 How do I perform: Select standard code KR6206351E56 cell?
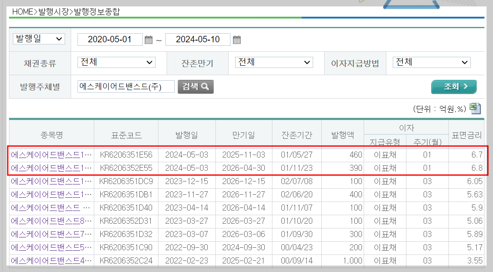[126, 155]
